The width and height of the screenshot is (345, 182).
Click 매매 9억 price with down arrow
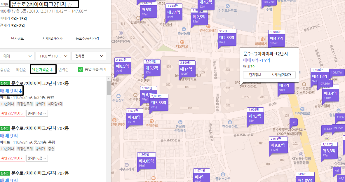coord(11,90)
